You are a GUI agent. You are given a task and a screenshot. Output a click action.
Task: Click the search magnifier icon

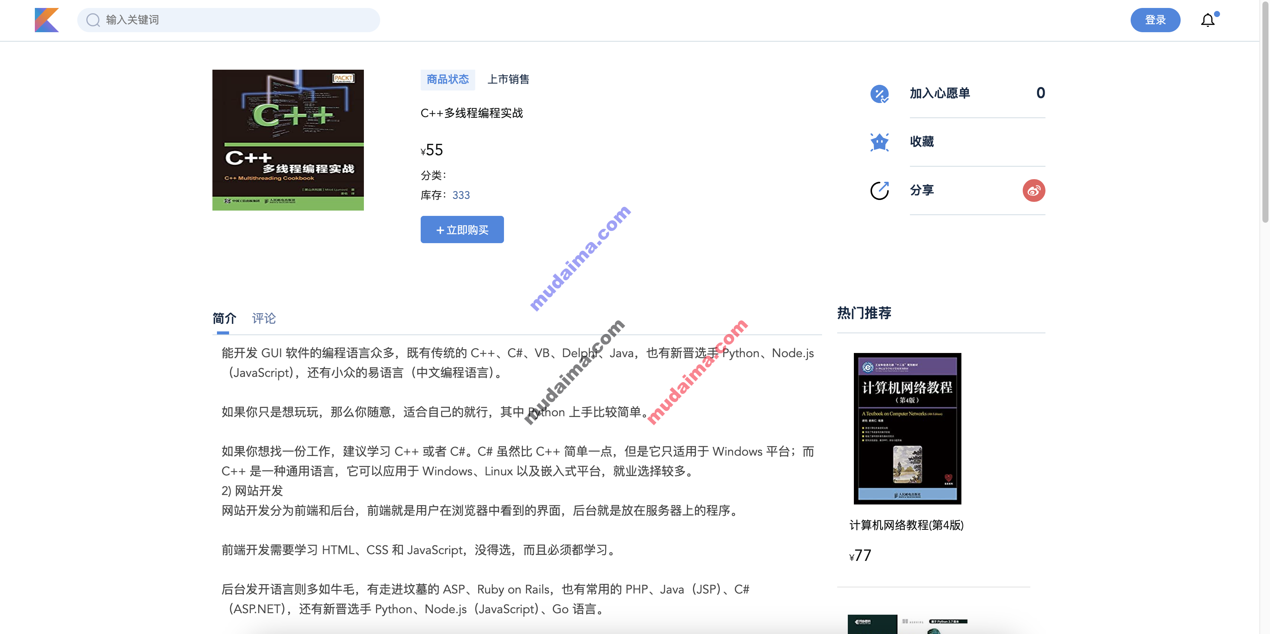tap(93, 20)
